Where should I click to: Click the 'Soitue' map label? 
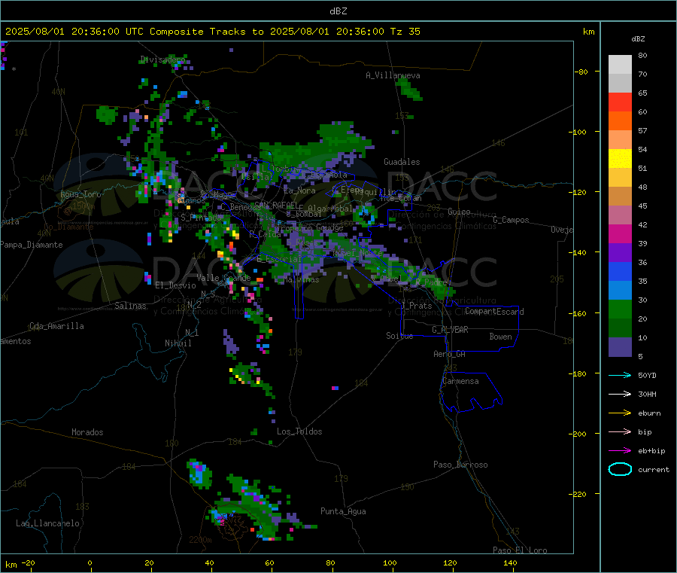click(x=399, y=336)
